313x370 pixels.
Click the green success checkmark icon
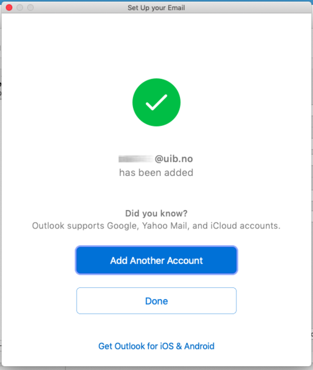coord(156,103)
